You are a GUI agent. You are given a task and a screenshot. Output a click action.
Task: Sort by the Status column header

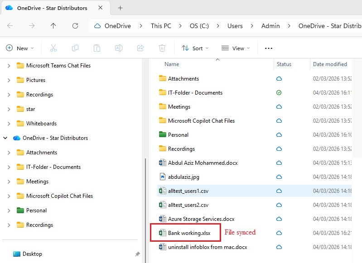pos(284,64)
